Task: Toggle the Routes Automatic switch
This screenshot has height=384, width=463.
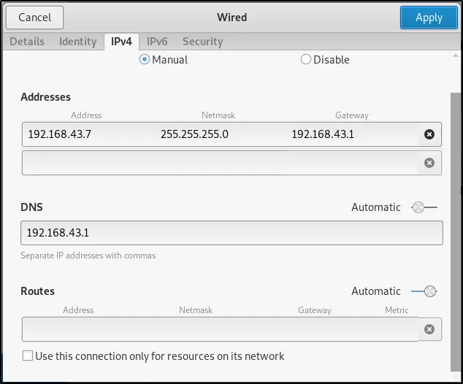Action: pos(424,291)
